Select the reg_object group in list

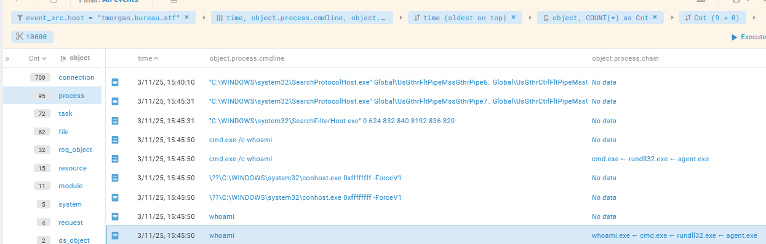tap(52, 150)
